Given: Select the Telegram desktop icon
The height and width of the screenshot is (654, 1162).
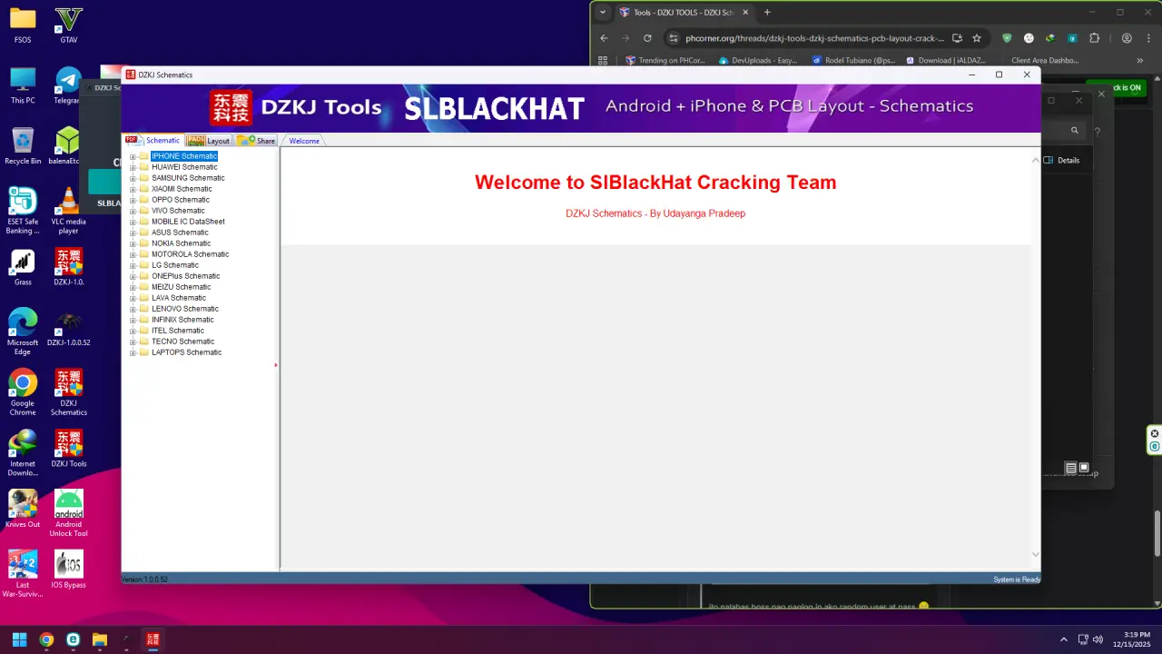Looking at the screenshot, I should pyautogui.click(x=69, y=85).
